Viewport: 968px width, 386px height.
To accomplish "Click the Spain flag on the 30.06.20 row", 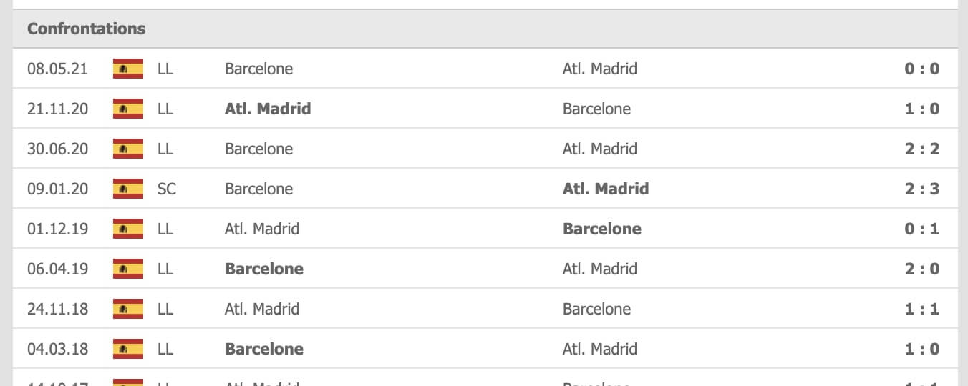I will [128, 149].
